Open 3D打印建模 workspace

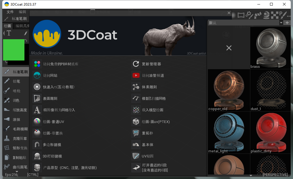[x=47, y=156]
